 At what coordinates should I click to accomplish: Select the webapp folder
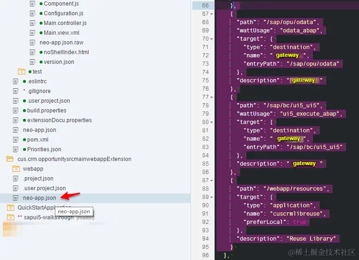coord(33,169)
